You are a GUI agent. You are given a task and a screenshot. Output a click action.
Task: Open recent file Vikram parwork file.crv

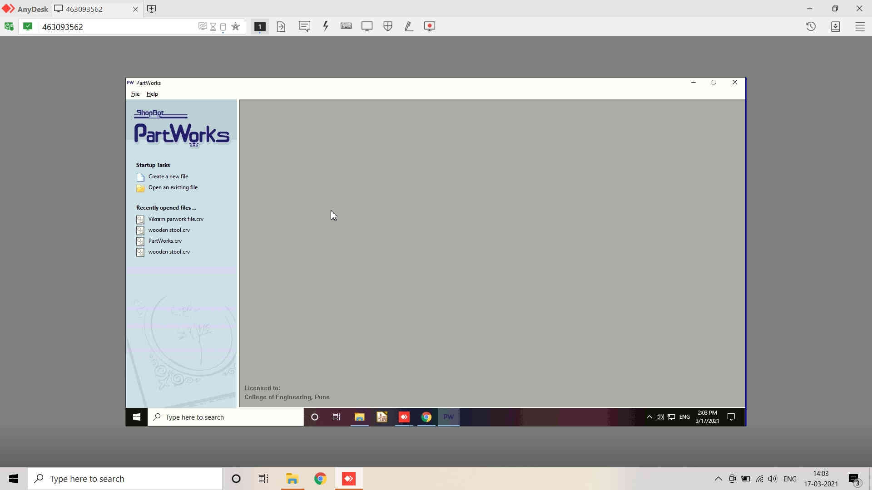[x=176, y=219]
